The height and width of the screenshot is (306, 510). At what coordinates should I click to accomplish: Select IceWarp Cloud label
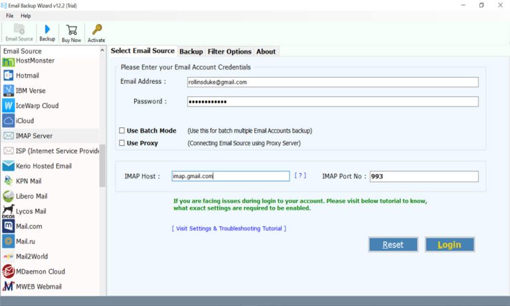point(37,106)
